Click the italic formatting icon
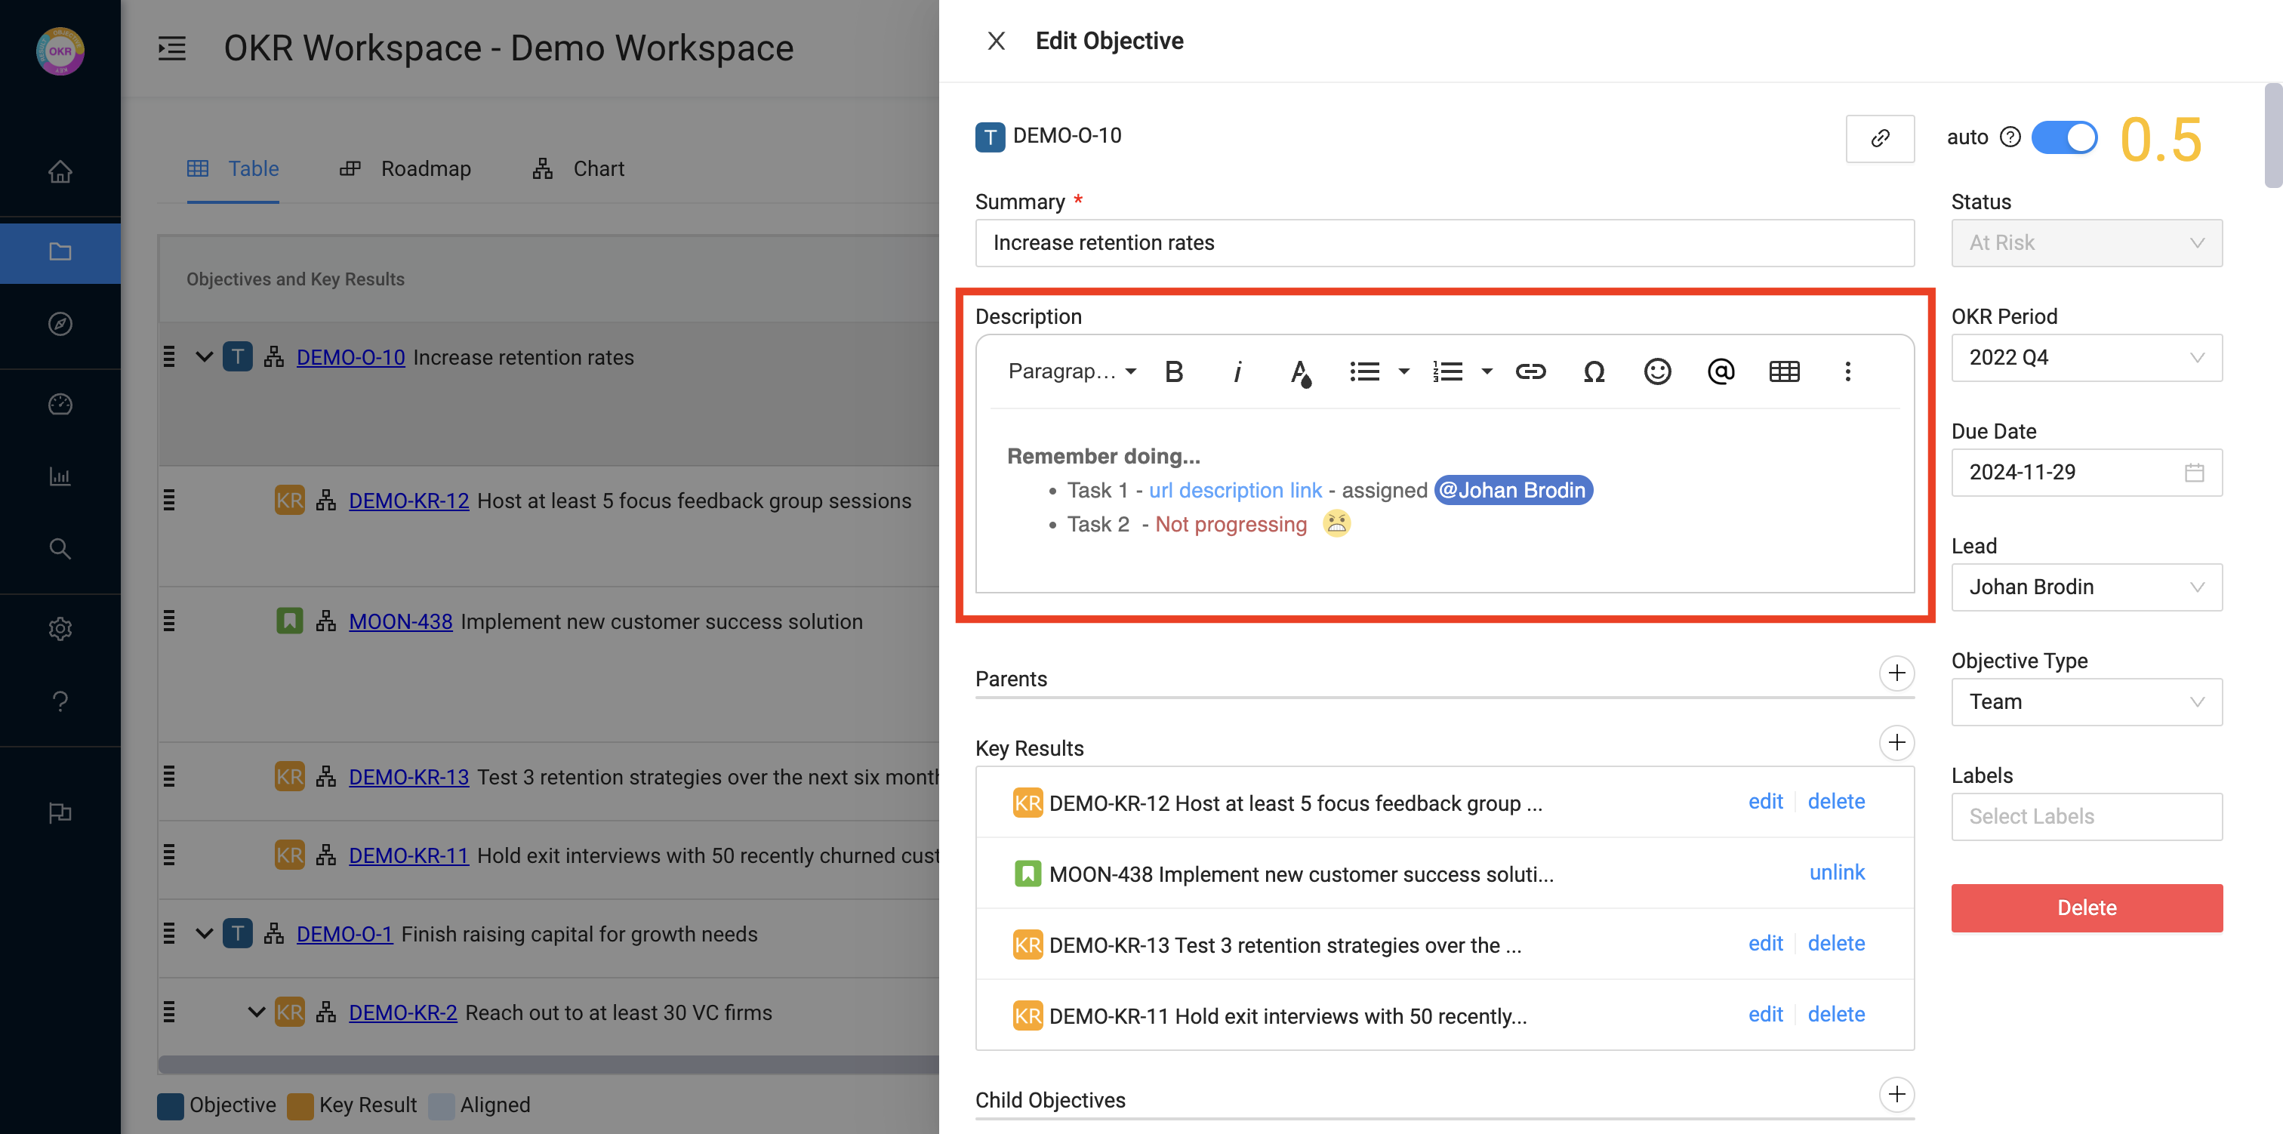The height and width of the screenshot is (1134, 2283). point(1237,371)
